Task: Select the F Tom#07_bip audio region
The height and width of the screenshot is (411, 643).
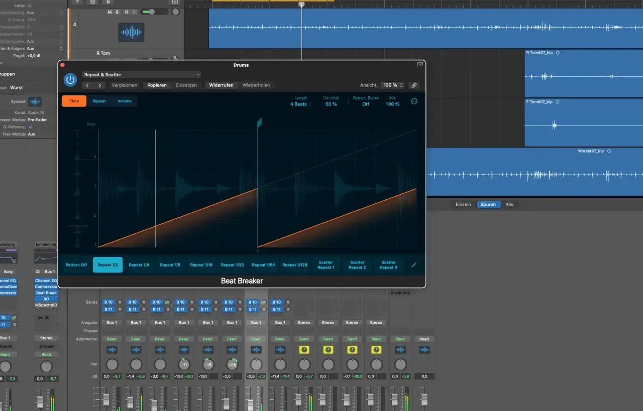Action: click(x=584, y=123)
